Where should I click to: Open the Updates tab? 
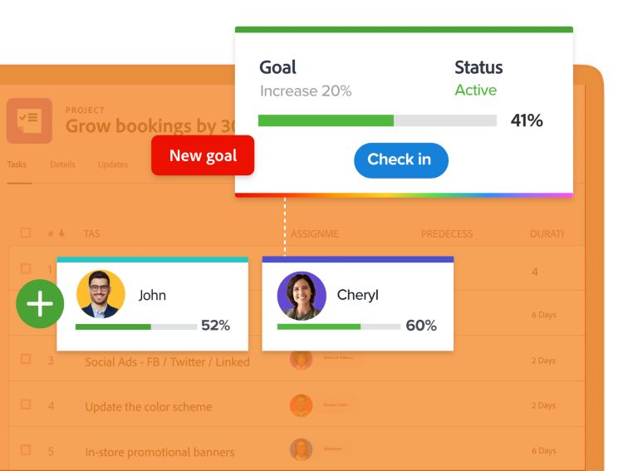112,164
